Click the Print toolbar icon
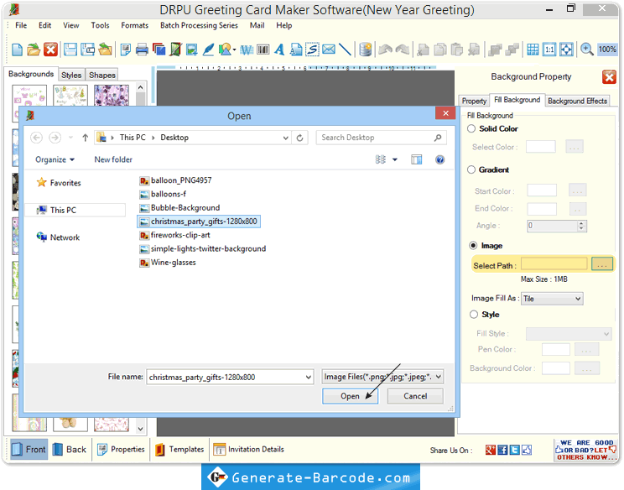The image size is (624, 490). [142, 50]
